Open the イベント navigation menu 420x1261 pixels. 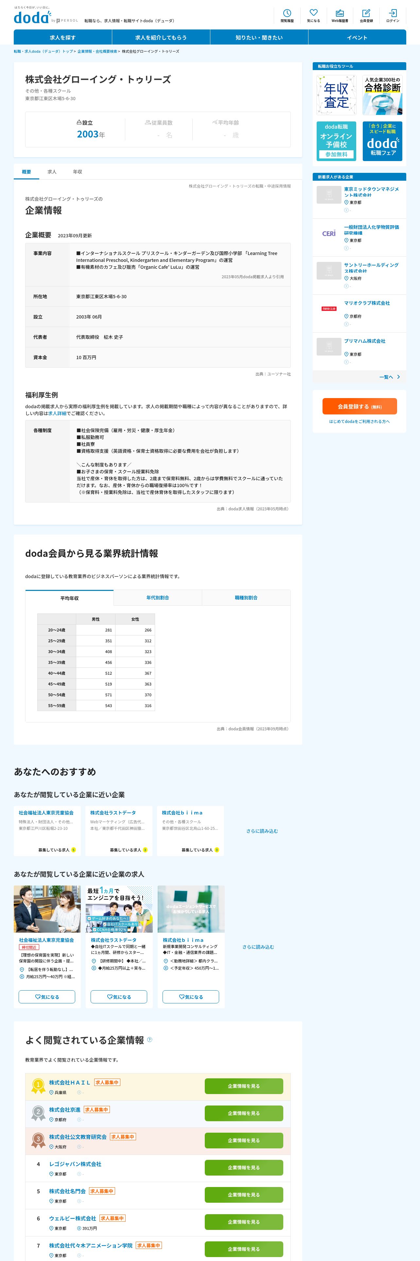click(x=357, y=37)
